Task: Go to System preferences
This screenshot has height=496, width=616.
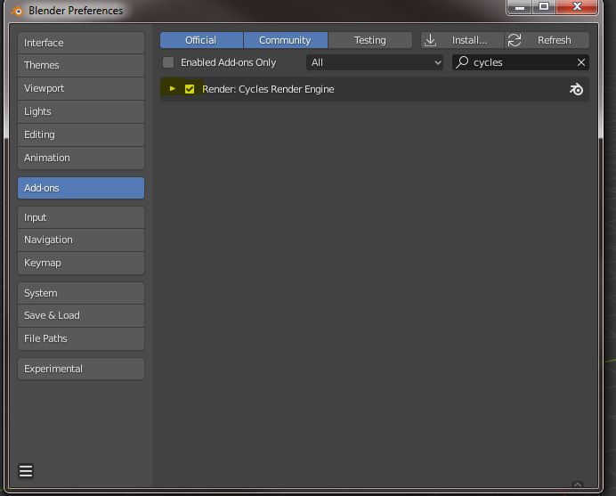Action: pyautogui.click(x=81, y=293)
